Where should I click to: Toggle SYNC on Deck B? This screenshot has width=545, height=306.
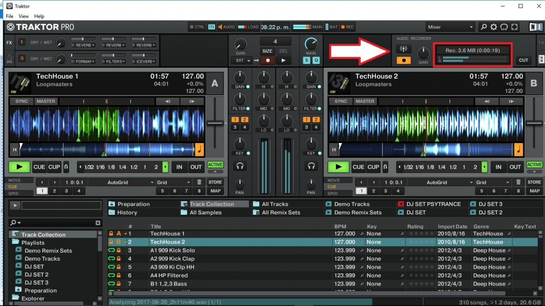[341, 101]
